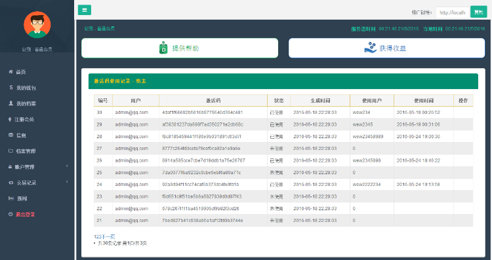Screen dimensions: 492x260
Task: Expand the chevron next to 账户管理
Action: coord(67,166)
